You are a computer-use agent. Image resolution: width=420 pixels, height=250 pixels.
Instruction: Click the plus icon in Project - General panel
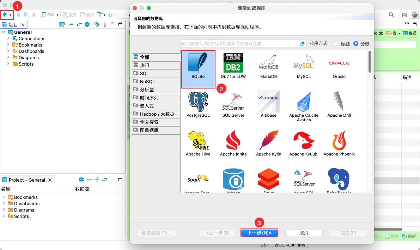pos(97,179)
